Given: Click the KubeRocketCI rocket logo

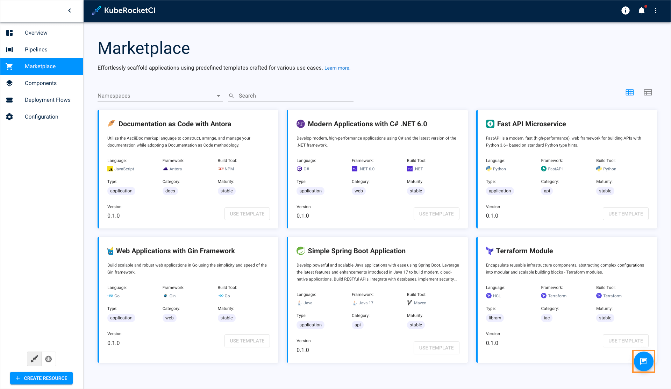Looking at the screenshot, I should pos(97,10).
